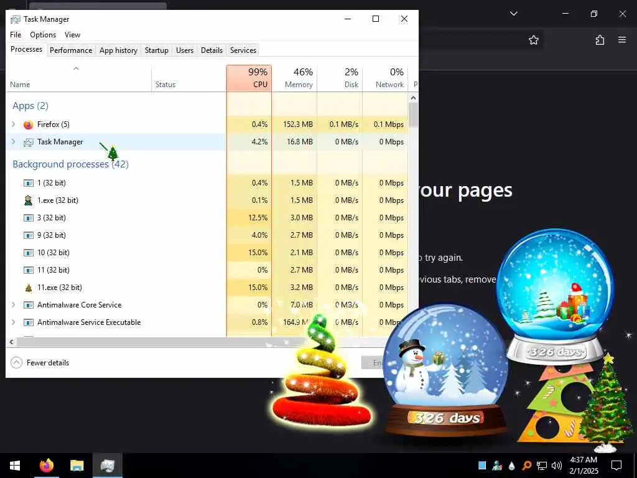Expand the Firefox (5) process group
The height and width of the screenshot is (478, 637).
[14, 124]
